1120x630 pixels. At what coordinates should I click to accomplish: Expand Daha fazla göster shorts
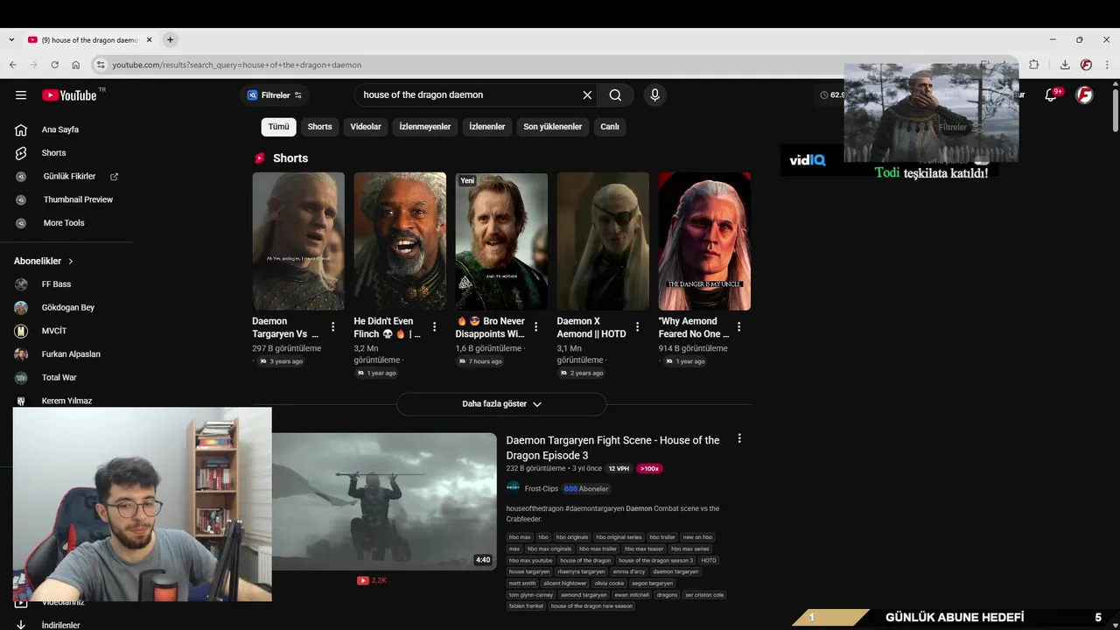(501, 404)
